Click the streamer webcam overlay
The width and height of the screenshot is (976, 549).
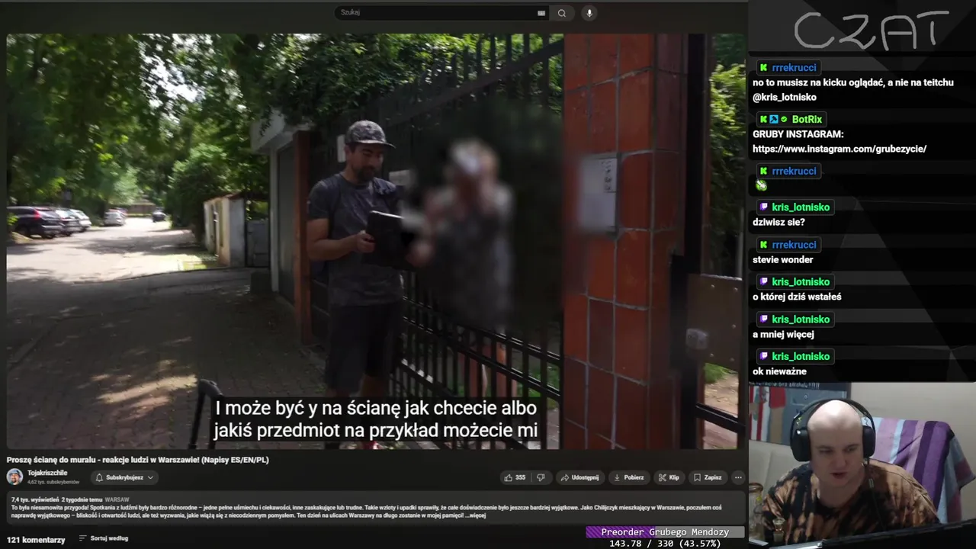point(862,465)
